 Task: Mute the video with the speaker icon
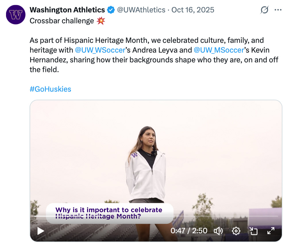tap(219, 231)
